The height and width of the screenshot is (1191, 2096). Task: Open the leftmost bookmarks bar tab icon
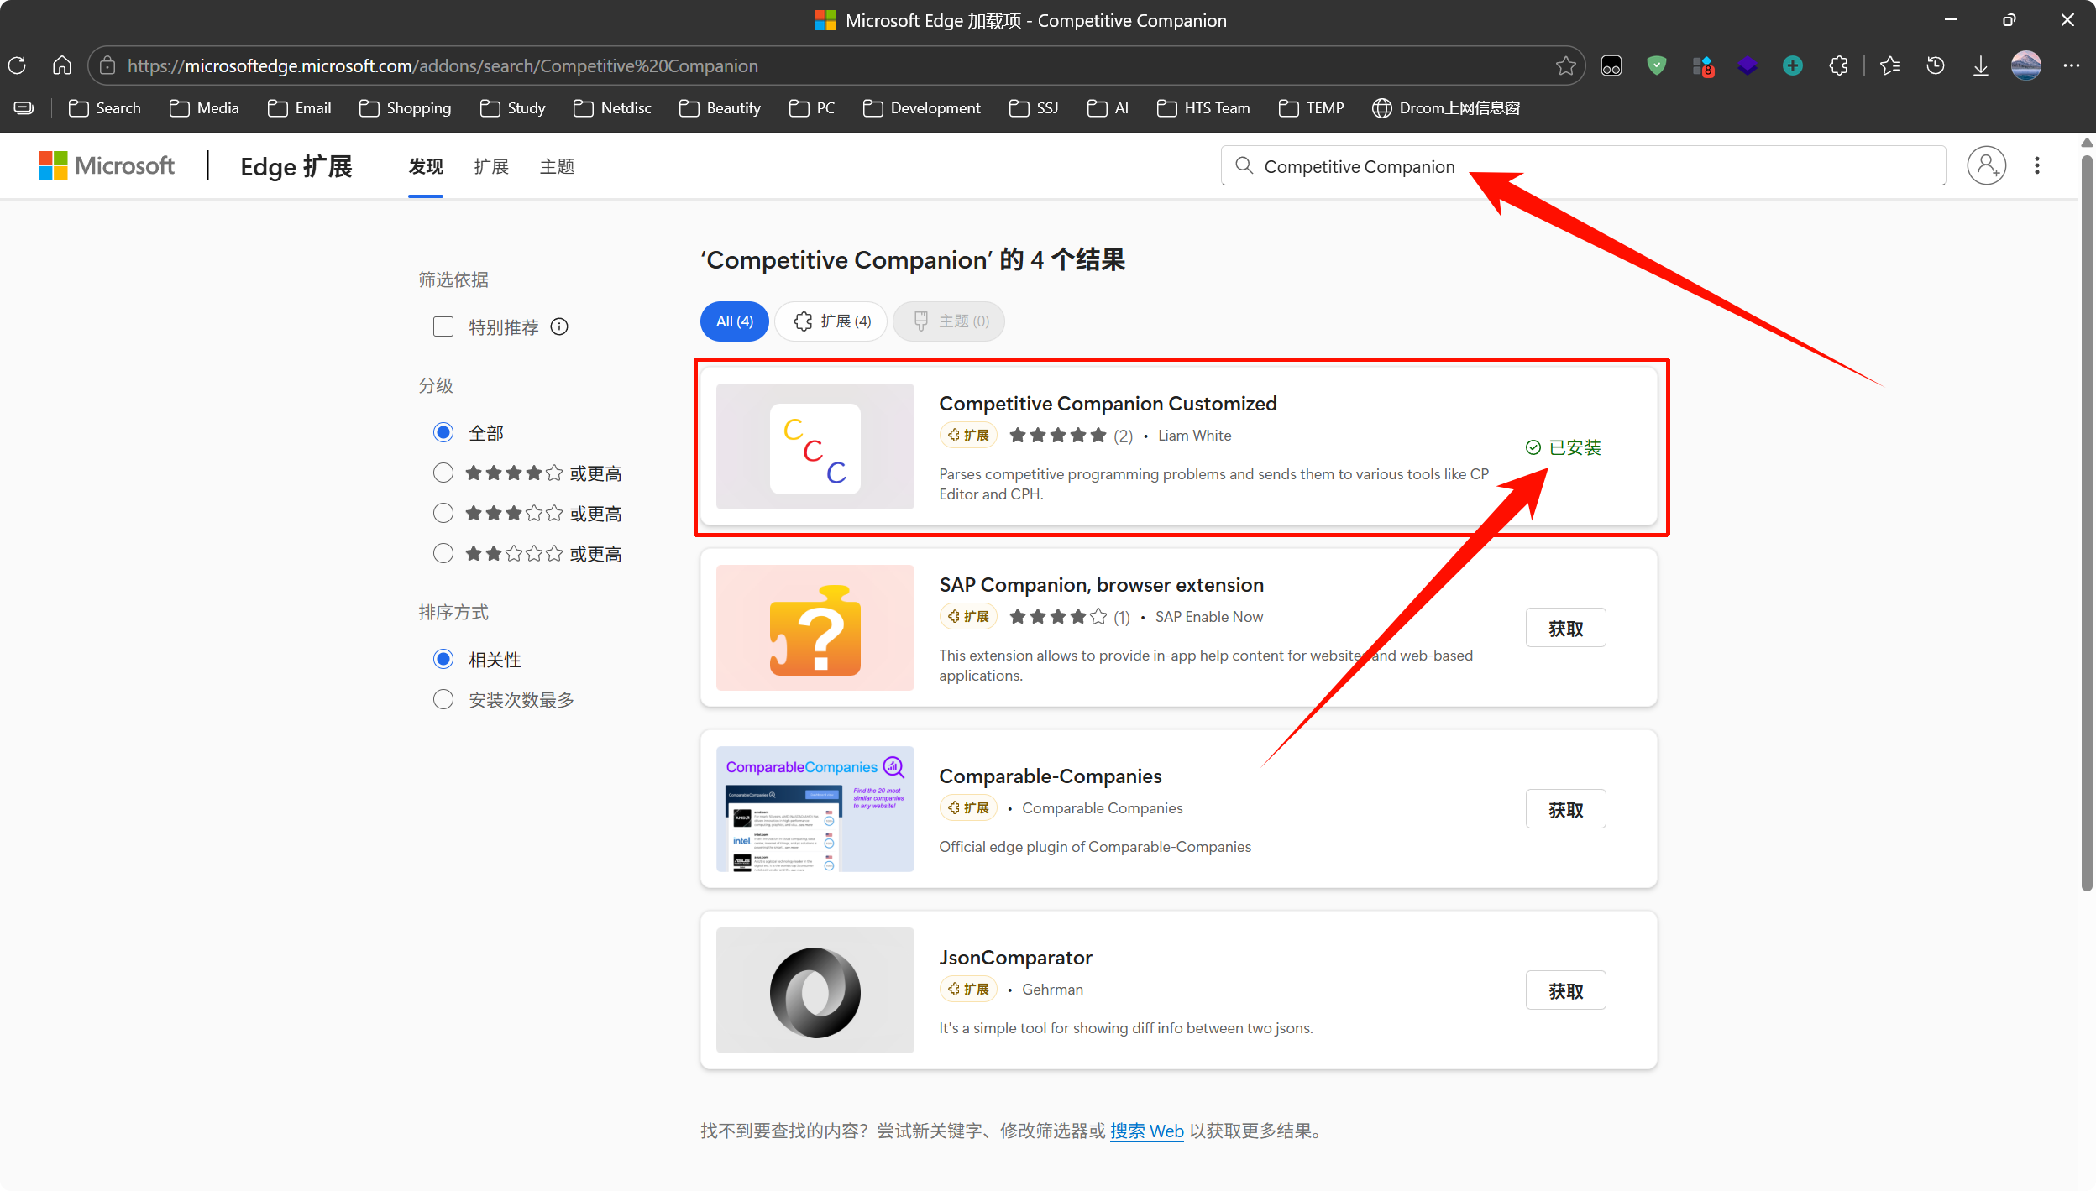24,108
